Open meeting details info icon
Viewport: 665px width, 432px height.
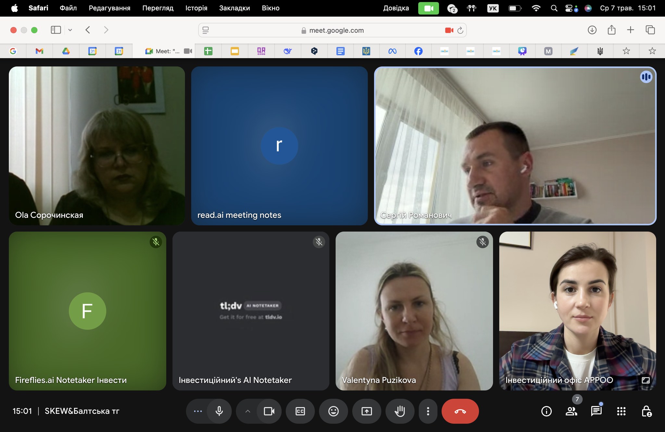546,411
